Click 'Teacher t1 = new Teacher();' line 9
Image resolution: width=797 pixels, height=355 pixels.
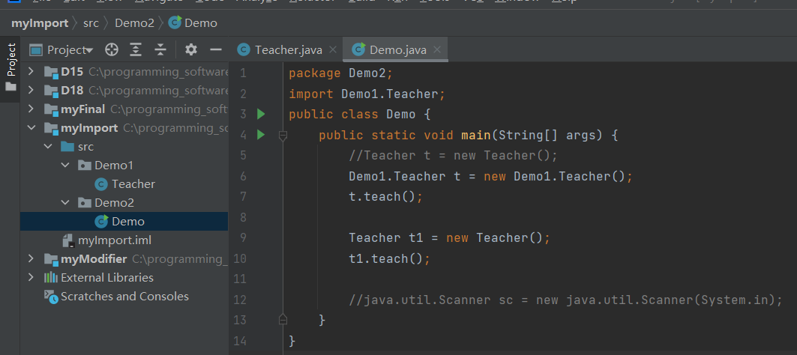[x=449, y=237]
